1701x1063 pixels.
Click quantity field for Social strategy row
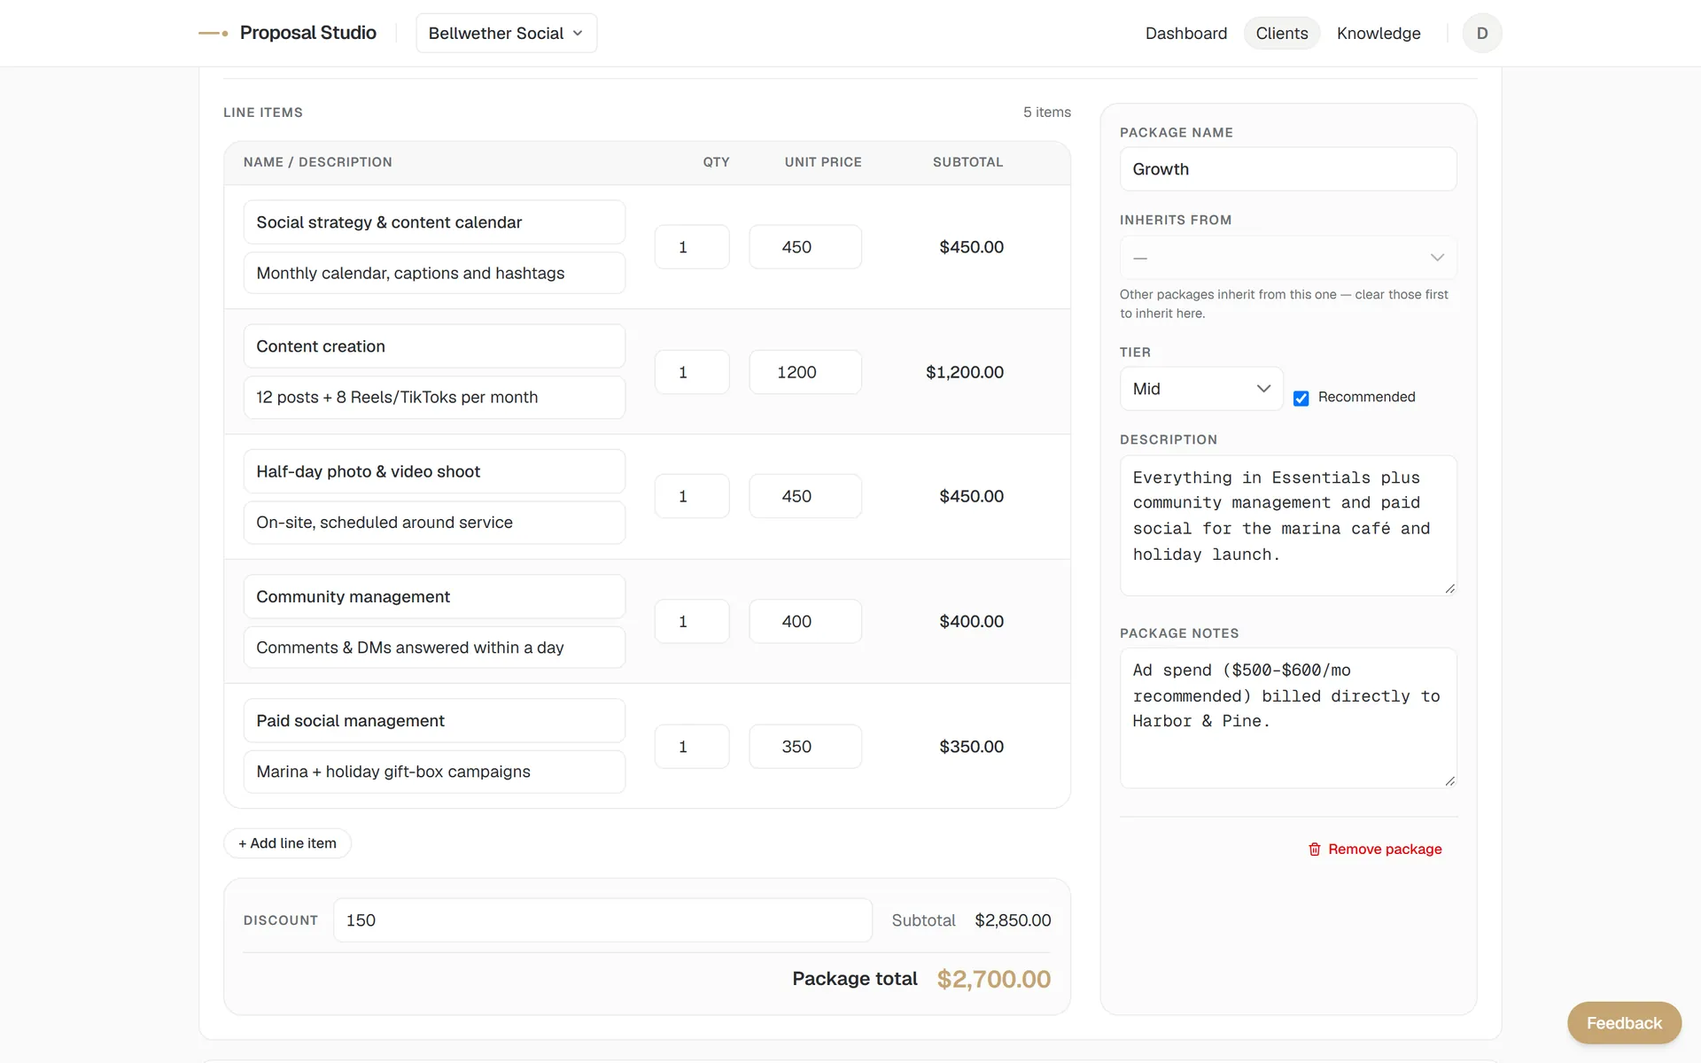click(x=692, y=247)
